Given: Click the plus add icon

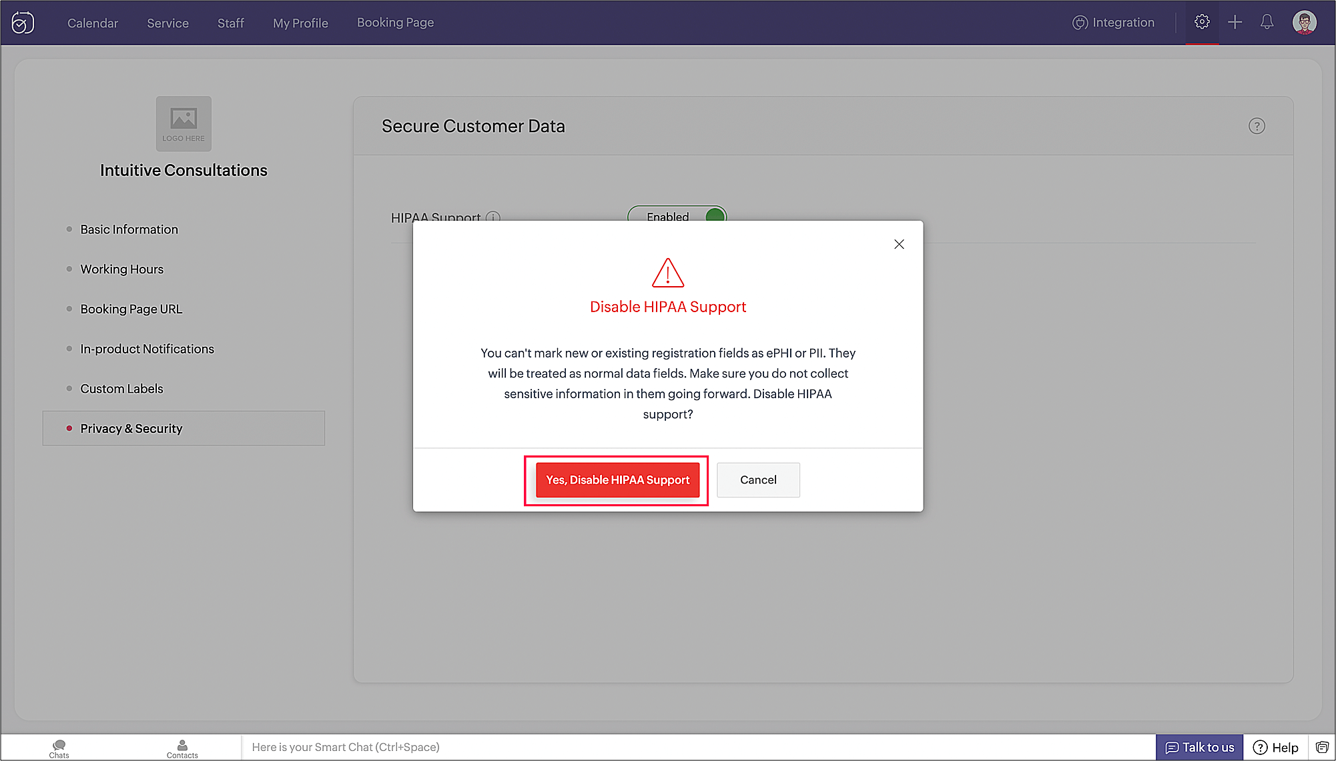Looking at the screenshot, I should click(x=1235, y=22).
